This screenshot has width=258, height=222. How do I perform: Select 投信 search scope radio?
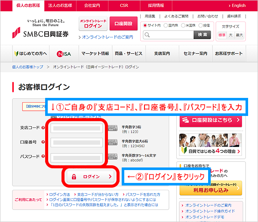[x=200, y=25]
